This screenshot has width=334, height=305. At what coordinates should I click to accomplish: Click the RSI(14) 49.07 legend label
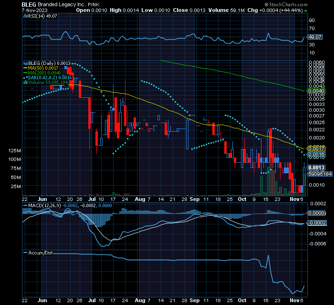(42, 16)
